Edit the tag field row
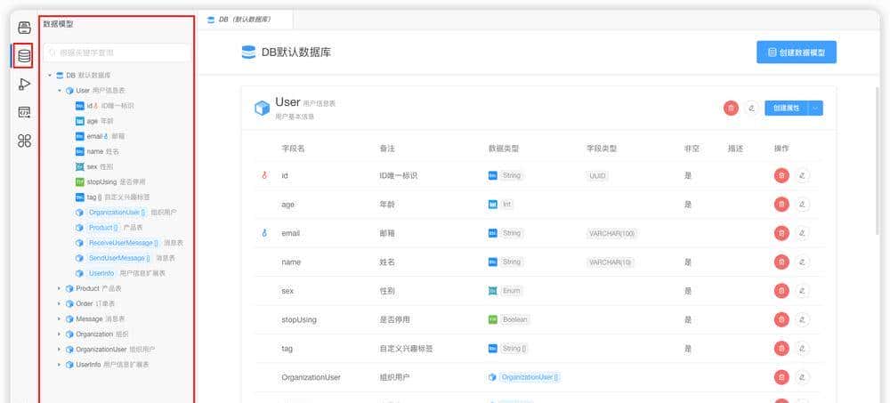The height and width of the screenshot is (403, 890). tap(802, 348)
